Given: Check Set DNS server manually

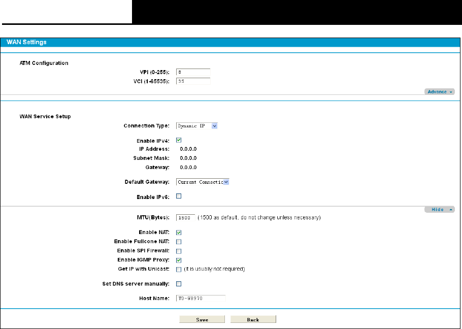Looking at the screenshot, I should (x=179, y=284).
